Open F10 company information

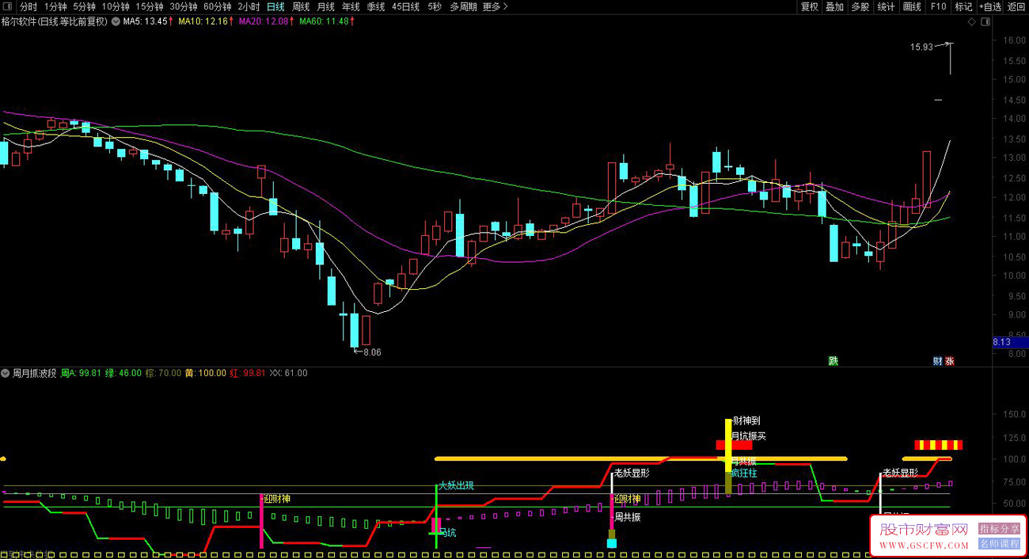[938, 6]
